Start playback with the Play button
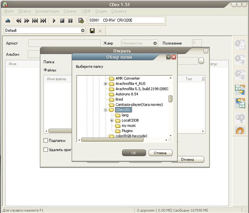The image size is (249, 213). pyautogui.click(x=54, y=21)
